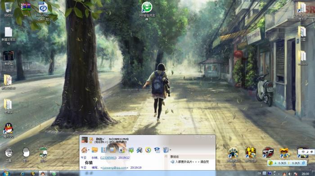Click the Chinese mode indicator on IME bar

click(x=303, y=152)
